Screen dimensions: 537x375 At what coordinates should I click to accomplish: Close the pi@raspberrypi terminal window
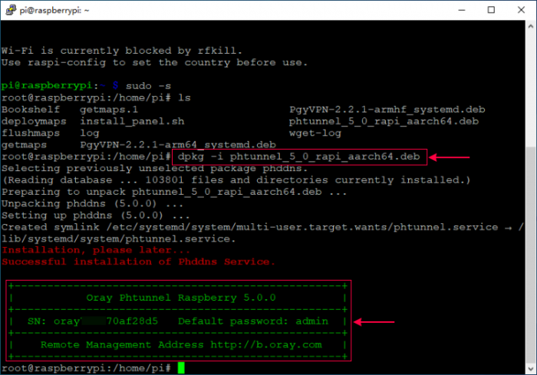[521, 10]
